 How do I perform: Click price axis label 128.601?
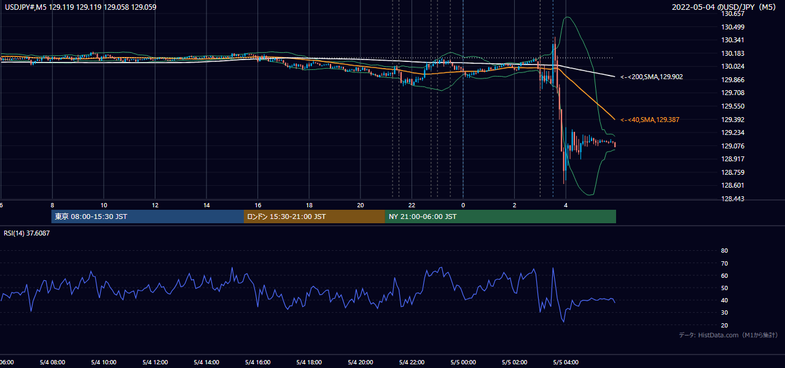[733, 185]
